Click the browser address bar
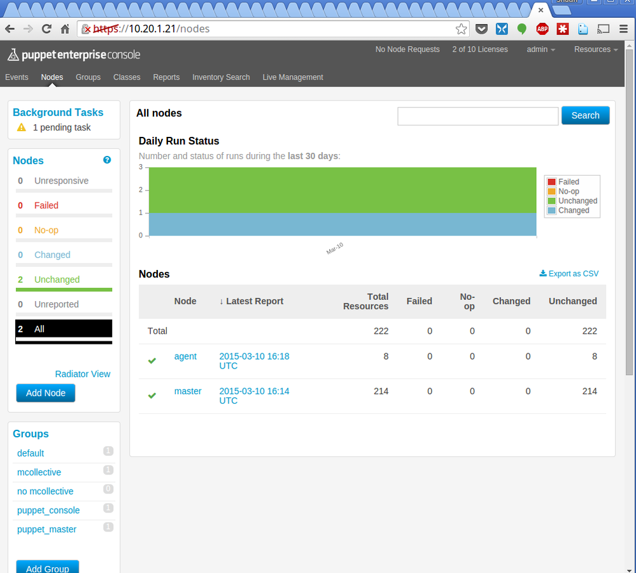The width and height of the screenshot is (636, 573). point(272,29)
